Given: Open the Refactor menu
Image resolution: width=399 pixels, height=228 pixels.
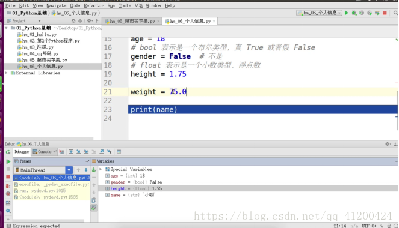Looking at the screenshot, I should point(94,5).
